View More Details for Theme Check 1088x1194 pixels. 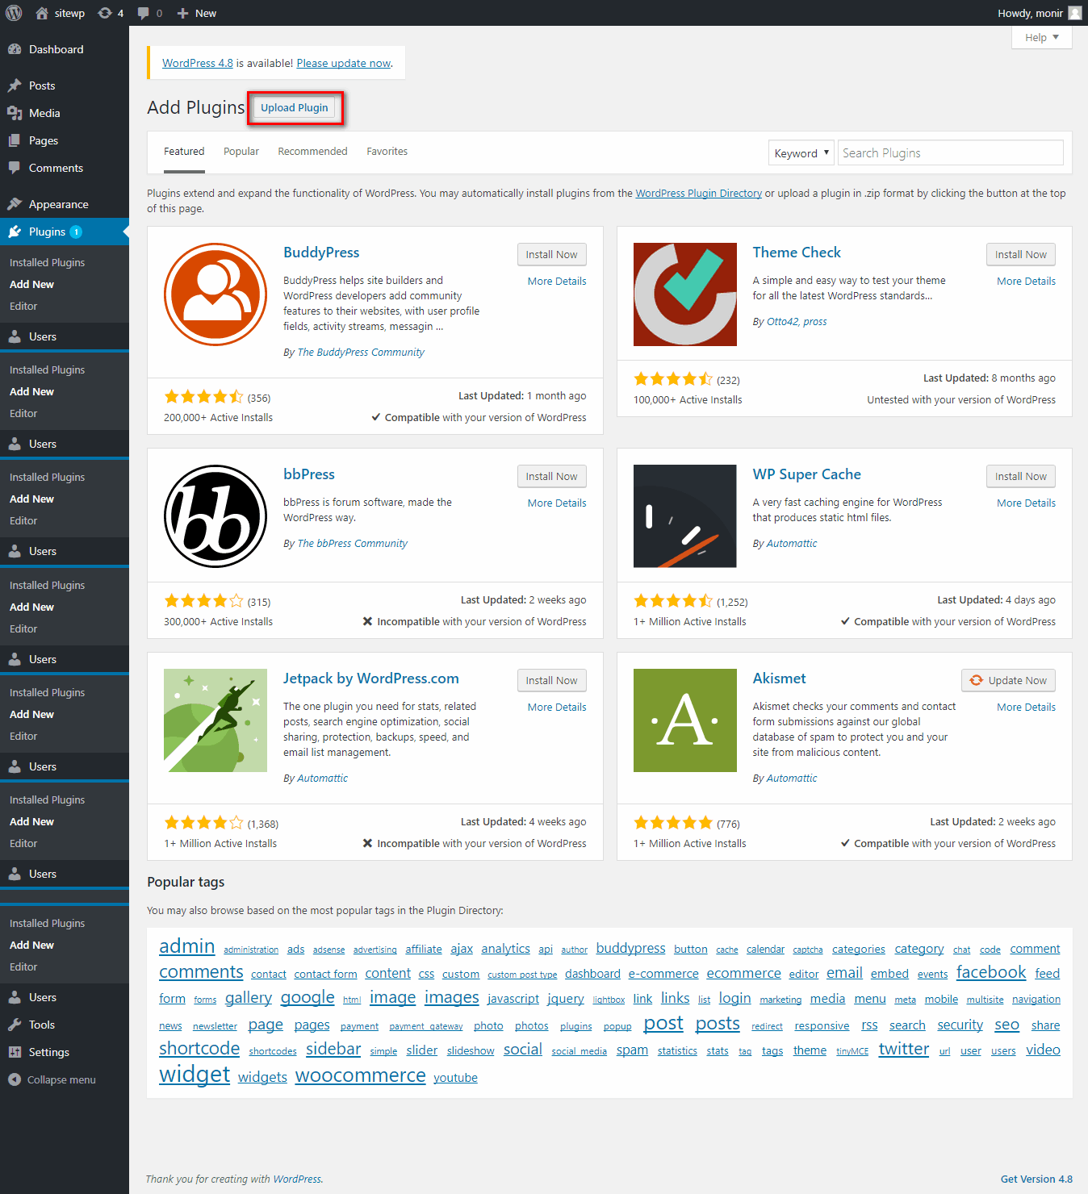(x=1027, y=281)
